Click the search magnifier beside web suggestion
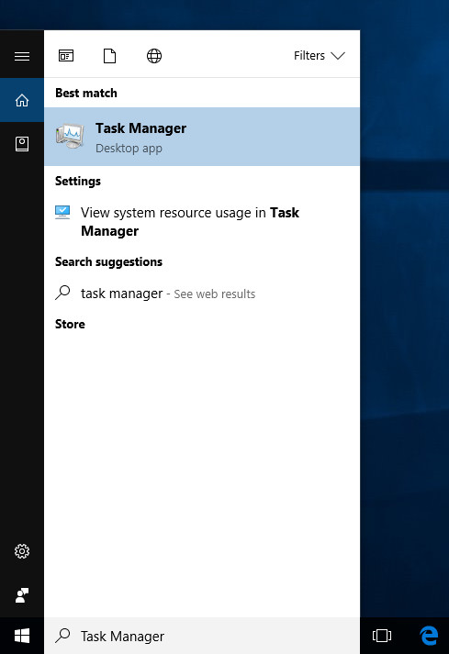 (x=62, y=293)
